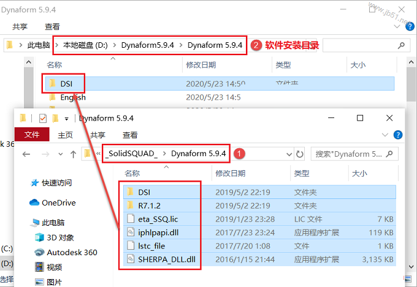The width and height of the screenshot is (417, 287).
Task: Click 119 KB size of iphlpapi.dll
Action: click(x=381, y=233)
